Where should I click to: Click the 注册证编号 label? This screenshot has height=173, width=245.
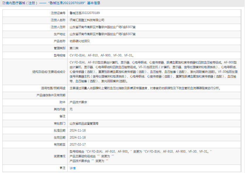point(58,13)
